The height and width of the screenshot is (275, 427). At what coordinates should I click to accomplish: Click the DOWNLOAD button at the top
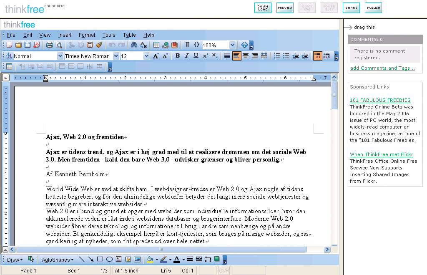(263, 8)
